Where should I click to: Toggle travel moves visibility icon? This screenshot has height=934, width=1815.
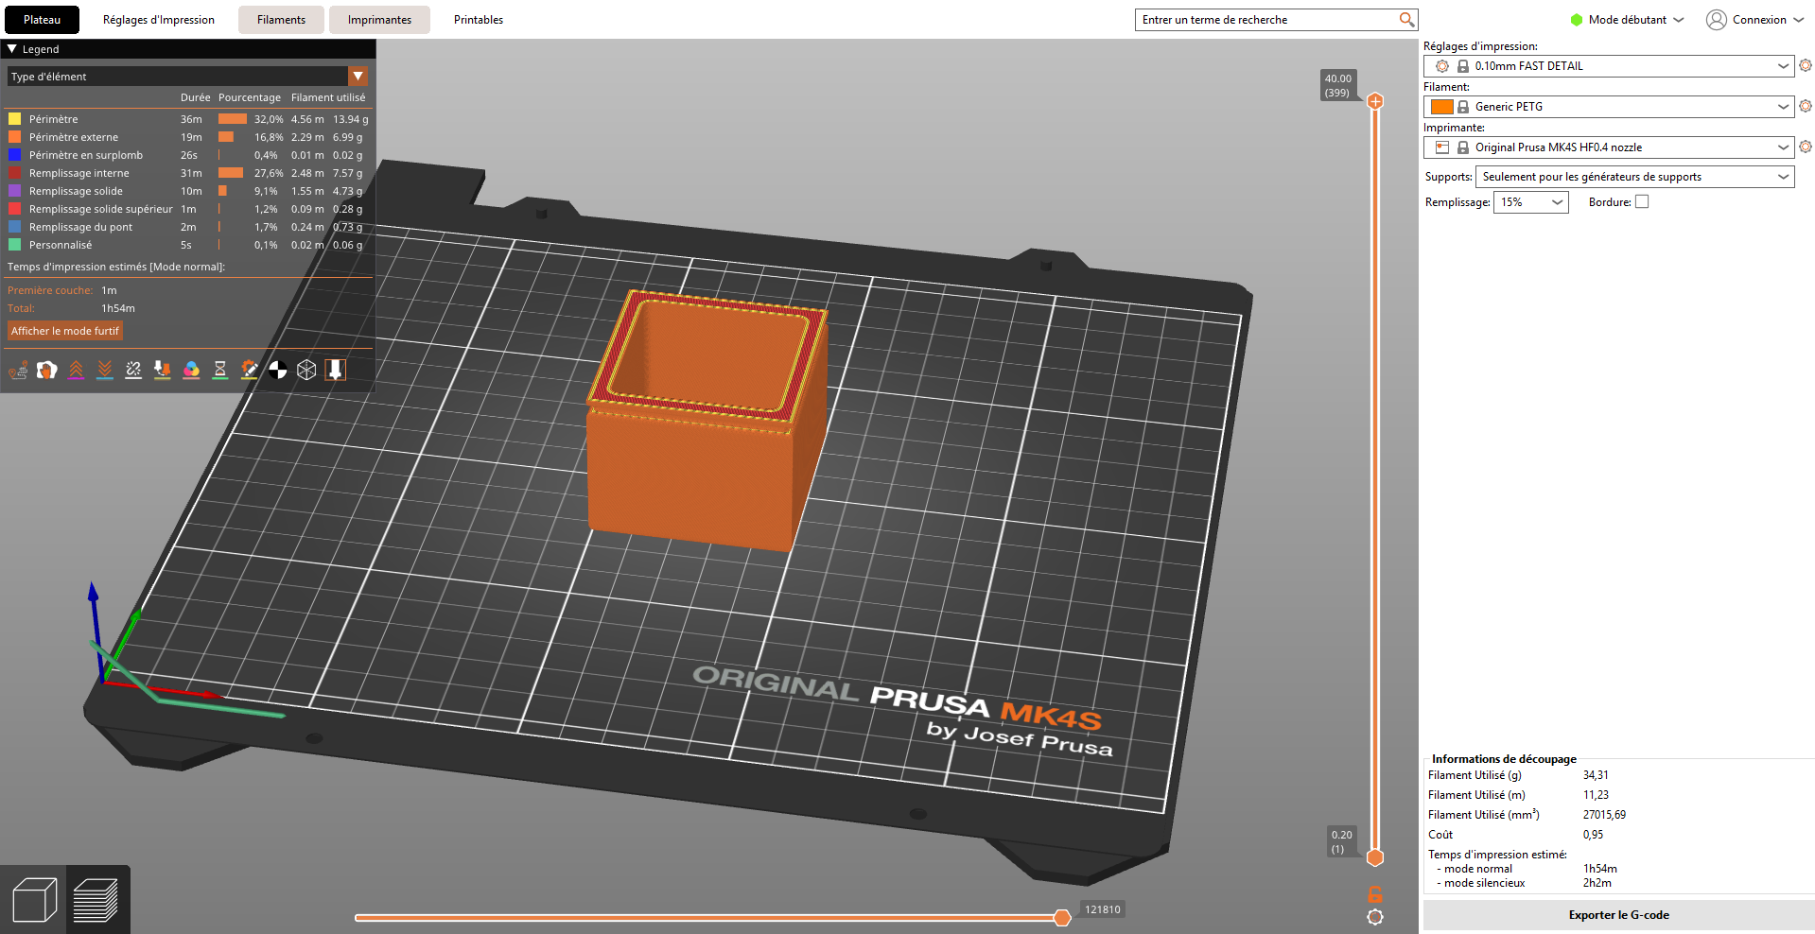(18, 371)
